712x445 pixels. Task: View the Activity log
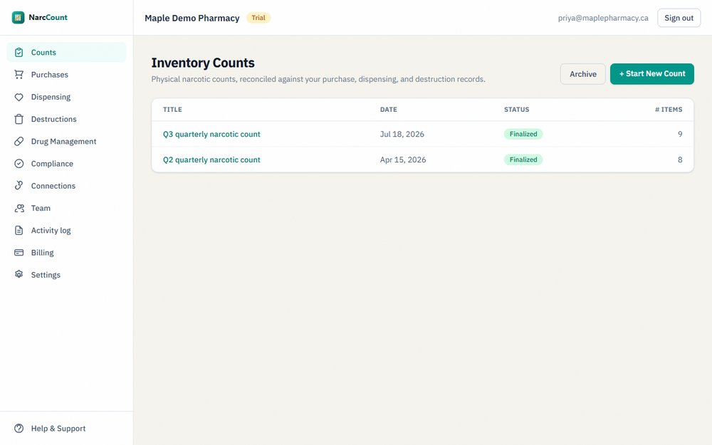(66, 230)
